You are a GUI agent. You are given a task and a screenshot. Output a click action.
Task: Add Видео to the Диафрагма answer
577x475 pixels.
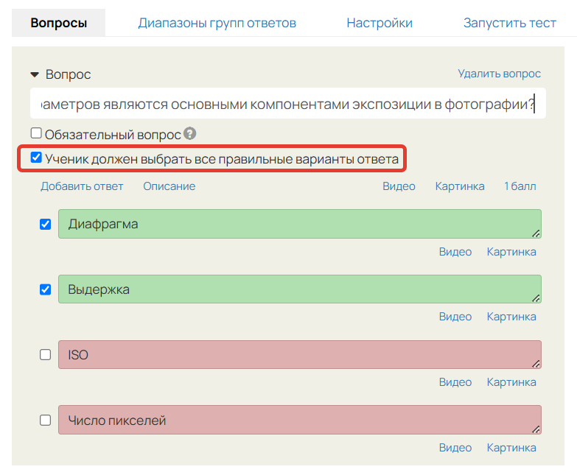[455, 252]
